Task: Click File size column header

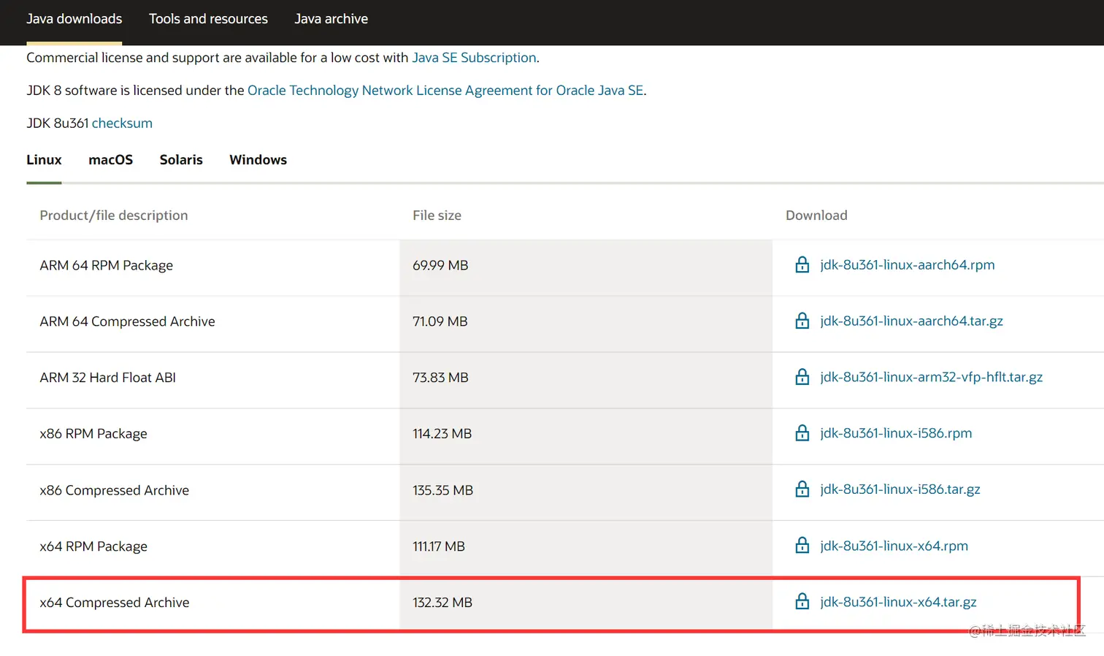Action: pos(437,216)
